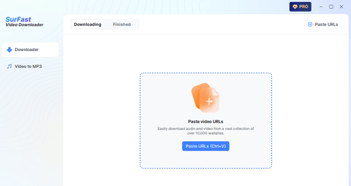Close the SurFast application window
Viewport: 351px width, 186px height.
[x=341, y=7]
